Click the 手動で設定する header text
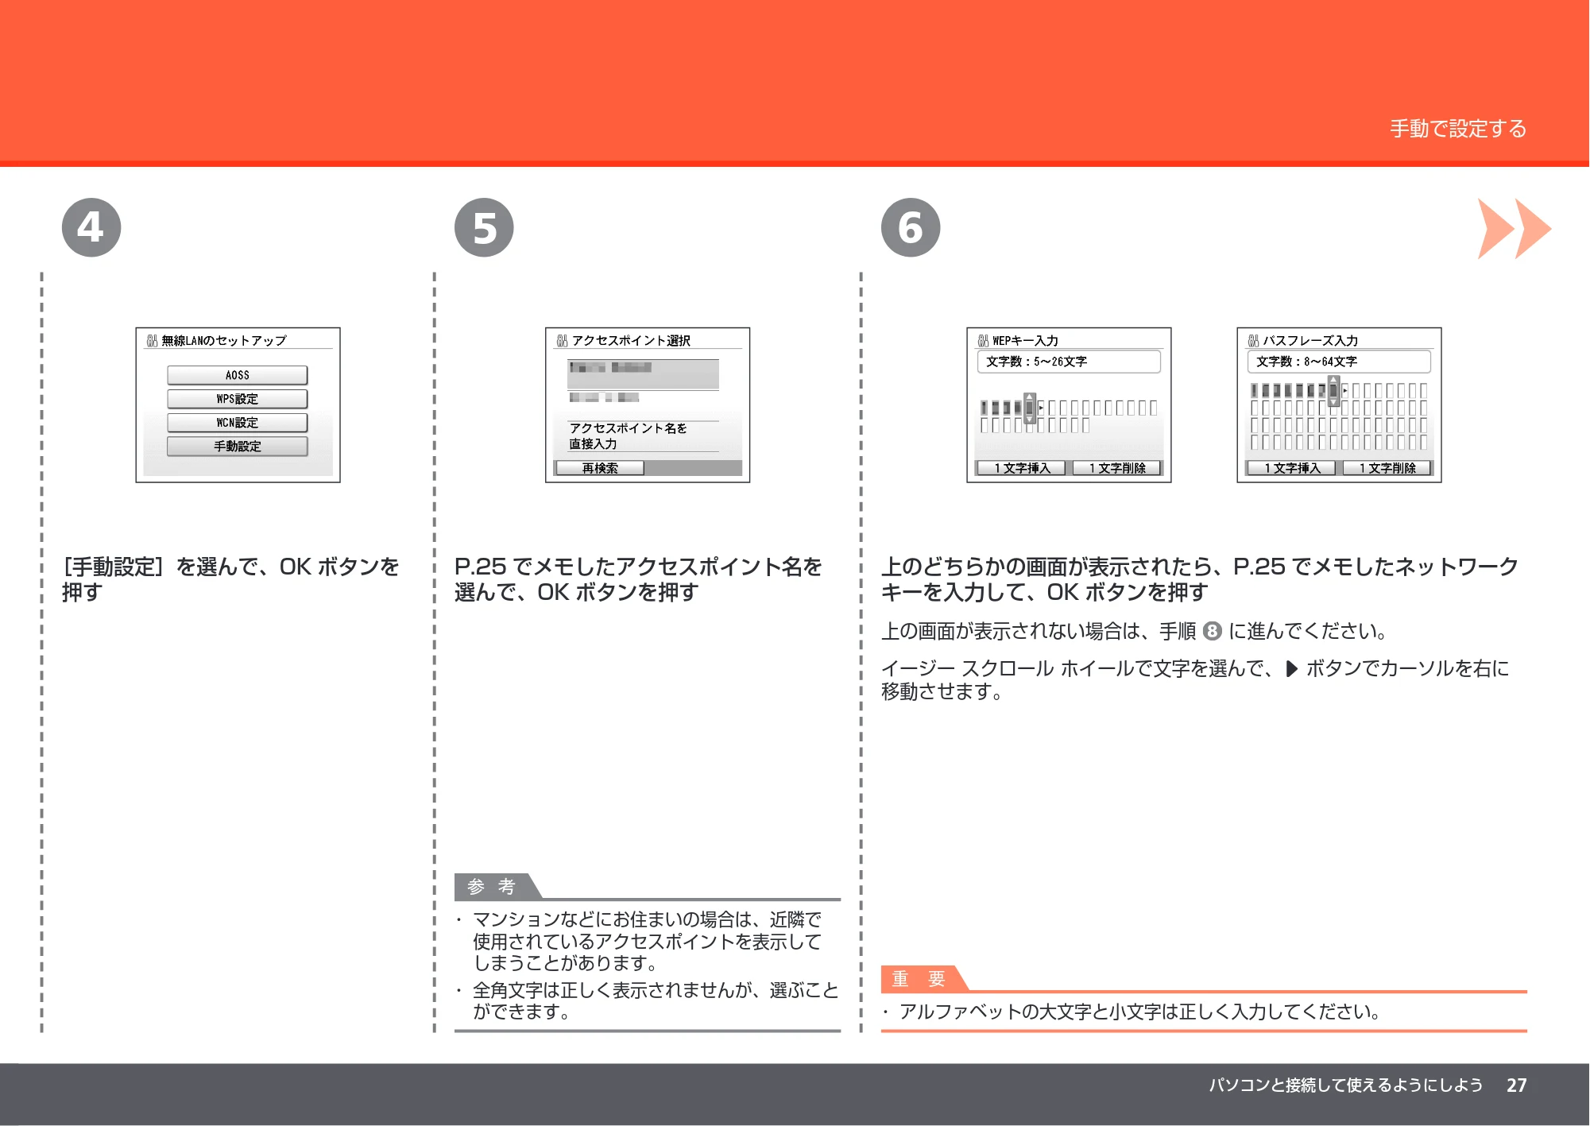 [1458, 129]
